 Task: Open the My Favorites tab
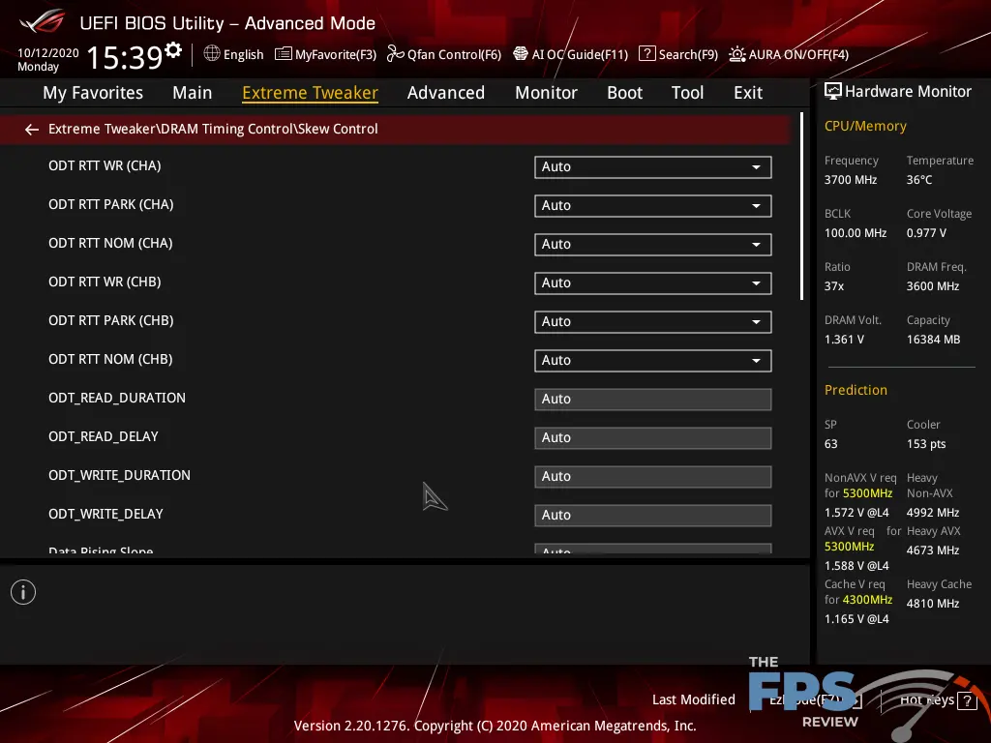tap(93, 93)
